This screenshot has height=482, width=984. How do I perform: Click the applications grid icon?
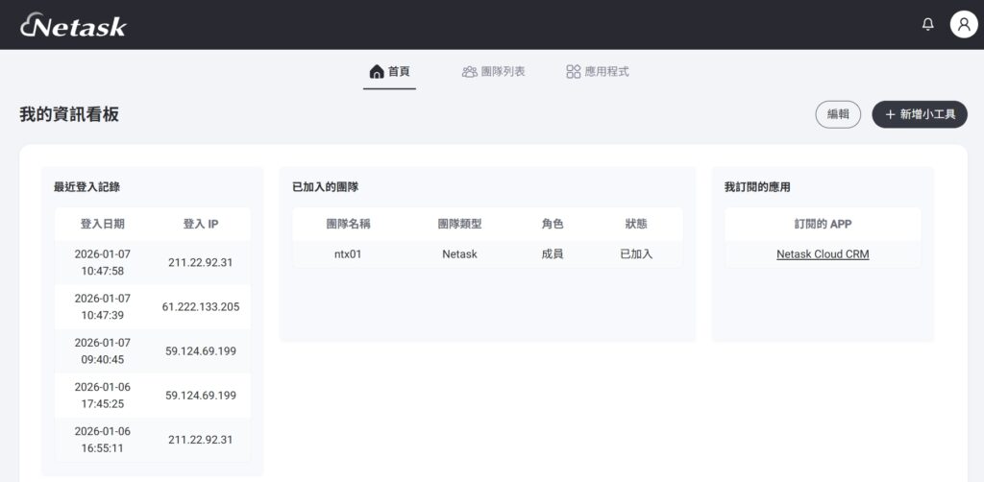573,72
